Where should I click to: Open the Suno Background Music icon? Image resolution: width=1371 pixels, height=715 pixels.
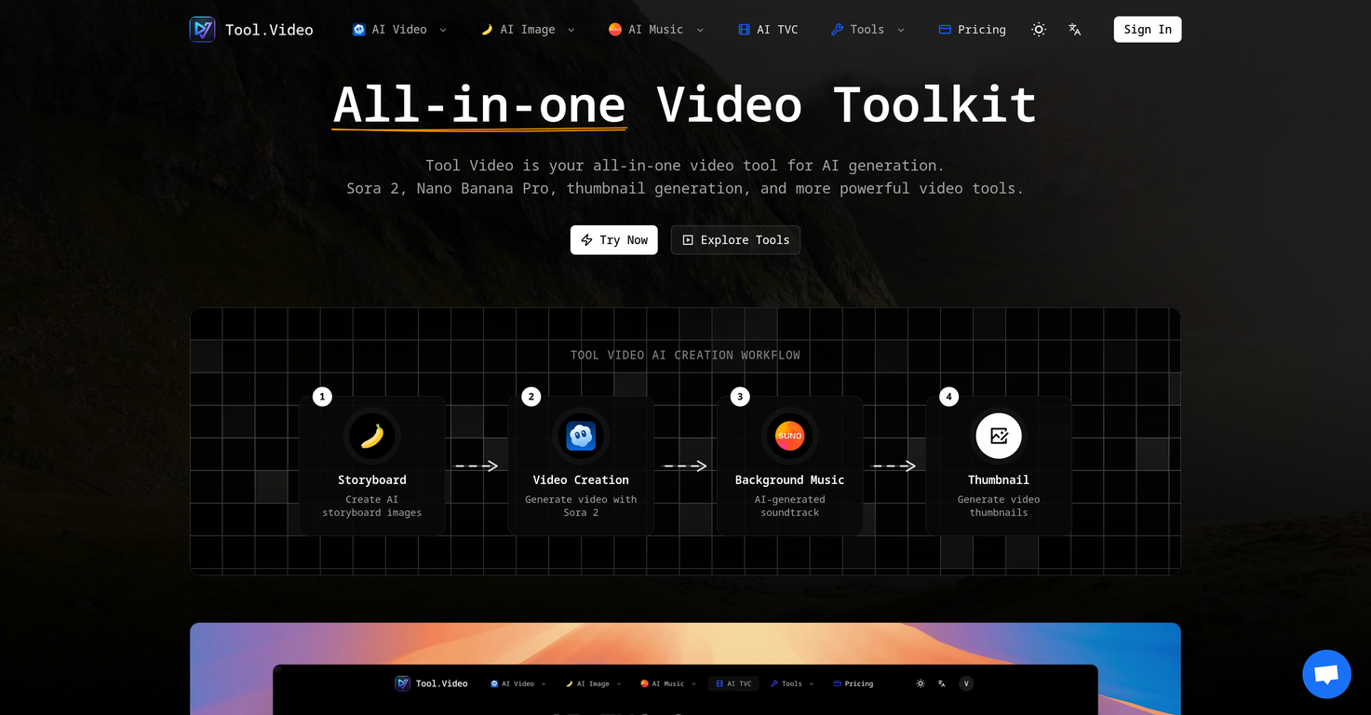point(788,436)
